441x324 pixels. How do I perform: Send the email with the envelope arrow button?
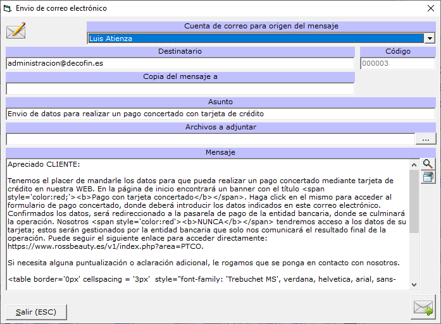(422, 308)
